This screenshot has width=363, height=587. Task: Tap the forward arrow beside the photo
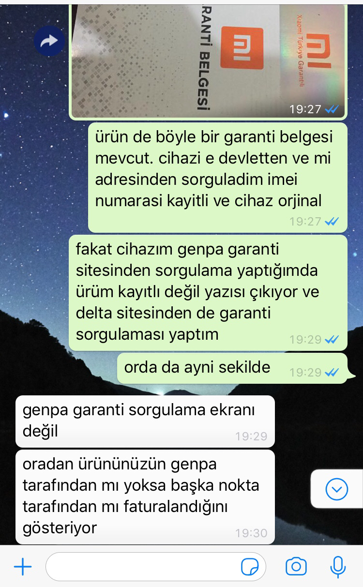point(49,41)
